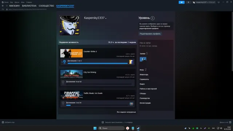This screenshot has width=233, height=131.
Task: Click the blue document app on the taskbar
Action: tap(133, 128)
